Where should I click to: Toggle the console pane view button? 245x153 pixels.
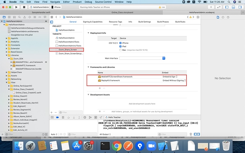coord(198,134)
